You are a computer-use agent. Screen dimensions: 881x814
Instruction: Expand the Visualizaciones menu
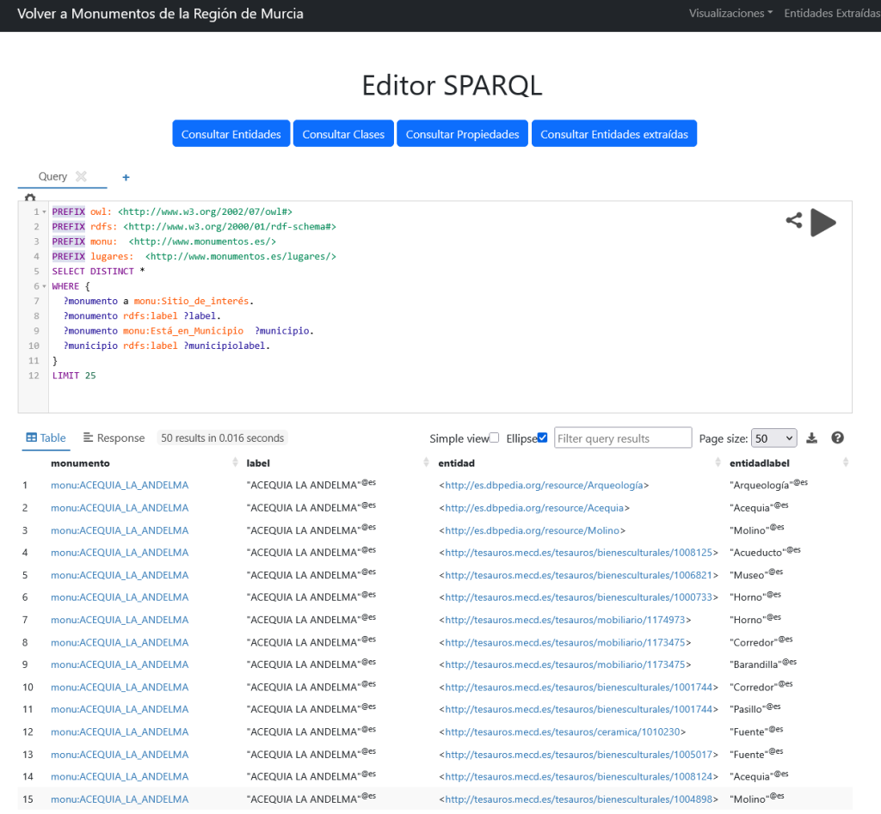point(730,14)
